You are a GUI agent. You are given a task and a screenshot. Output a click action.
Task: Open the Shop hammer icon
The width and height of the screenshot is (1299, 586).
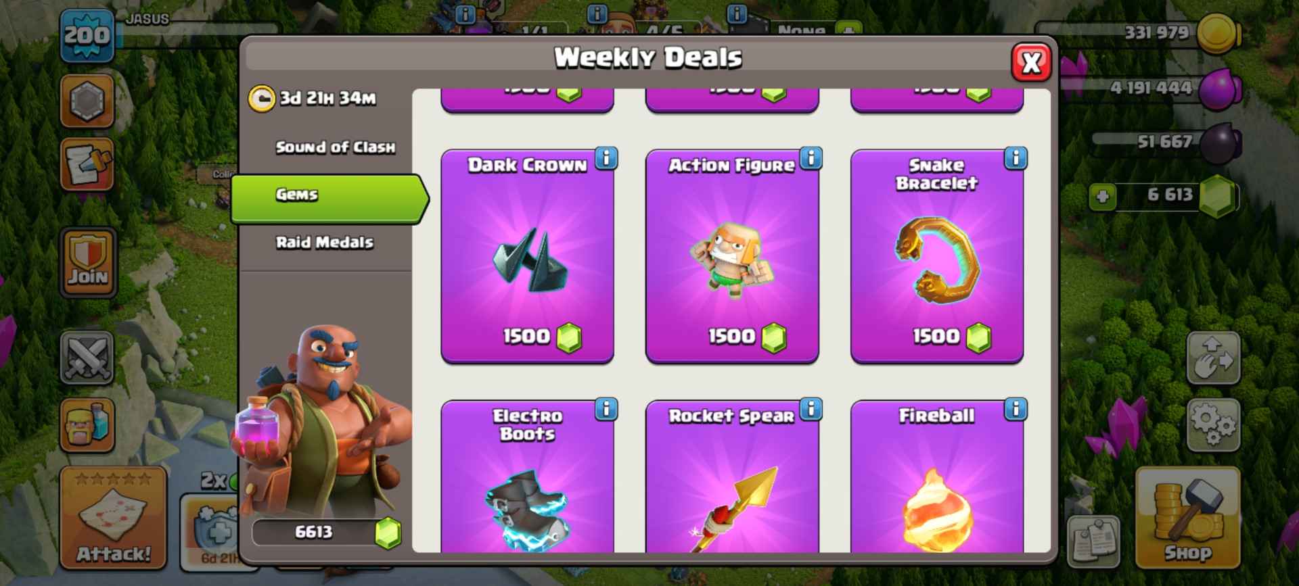coord(1188,517)
